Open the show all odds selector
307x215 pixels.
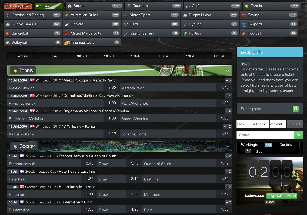point(253,124)
